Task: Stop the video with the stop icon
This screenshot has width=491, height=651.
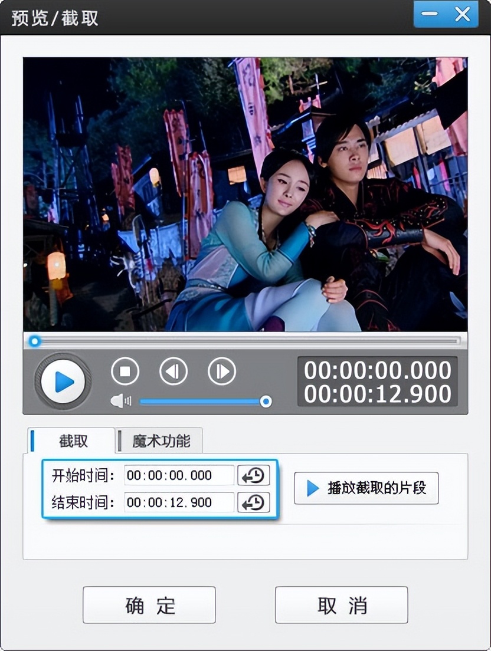Action: pos(125,371)
